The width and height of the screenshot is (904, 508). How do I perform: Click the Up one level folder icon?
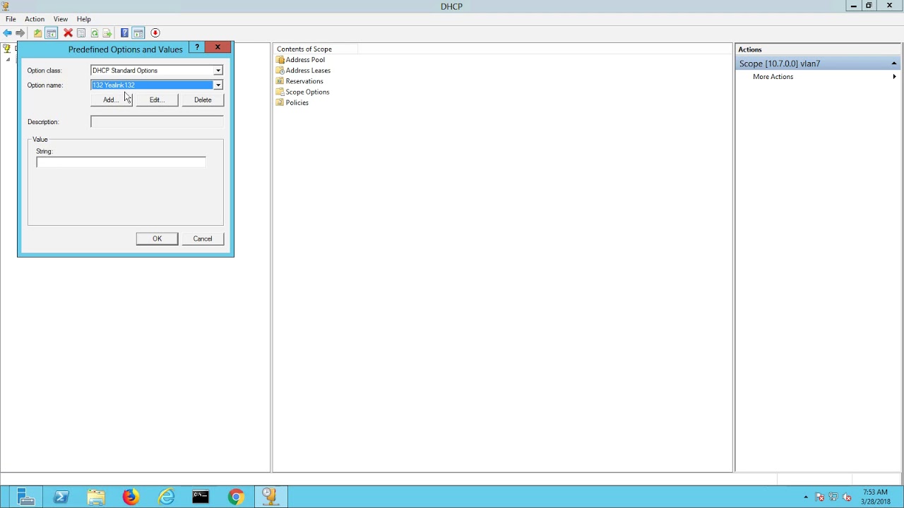click(x=37, y=33)
